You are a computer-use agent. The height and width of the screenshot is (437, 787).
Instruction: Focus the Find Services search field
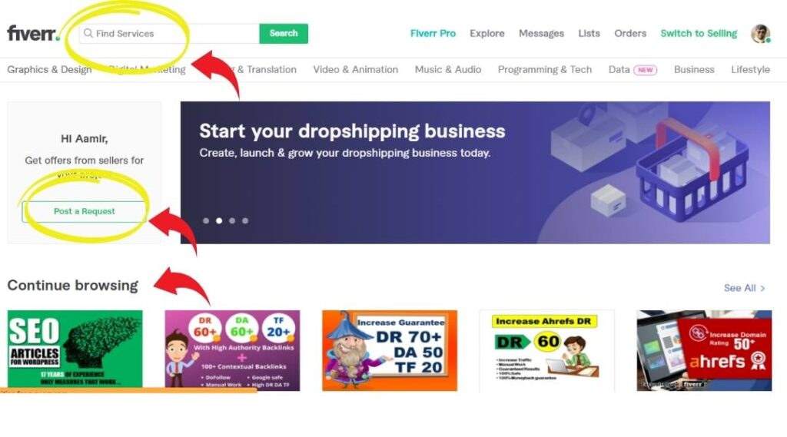coord(169,34)
